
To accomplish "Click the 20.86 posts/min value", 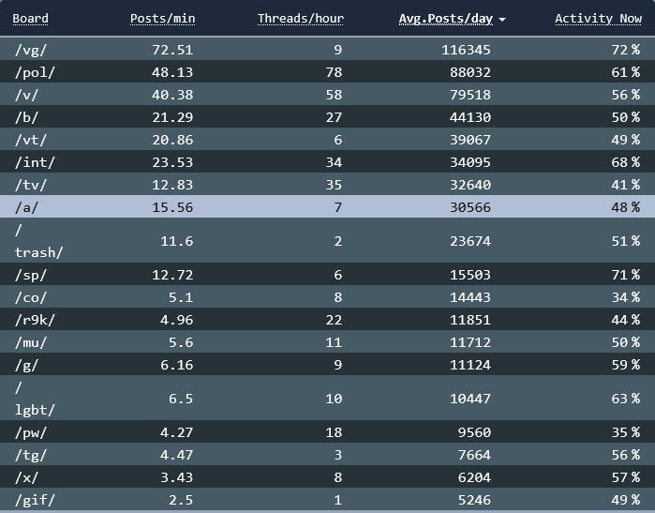I will 172,140.
